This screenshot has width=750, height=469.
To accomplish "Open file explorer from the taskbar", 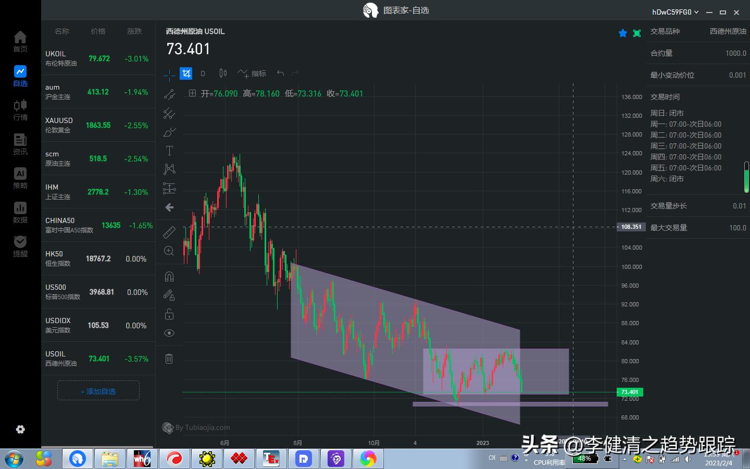I will point(109,459).
